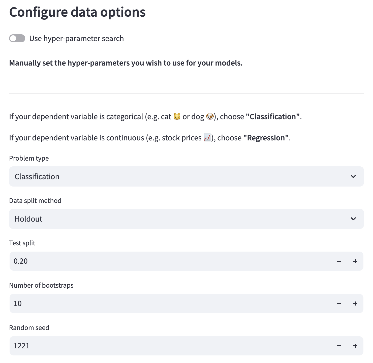
Task: Decrement Number of bootstraps with minus icon
Action: click(339, 304)
